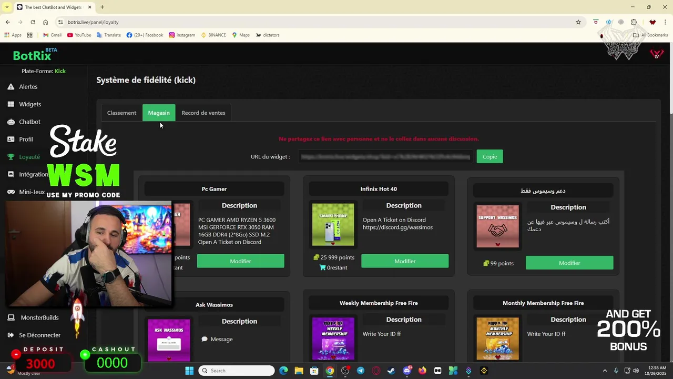
Task: Click the Intégration sidebar icon
Action: pyautogui.click(x=11, y=174)
